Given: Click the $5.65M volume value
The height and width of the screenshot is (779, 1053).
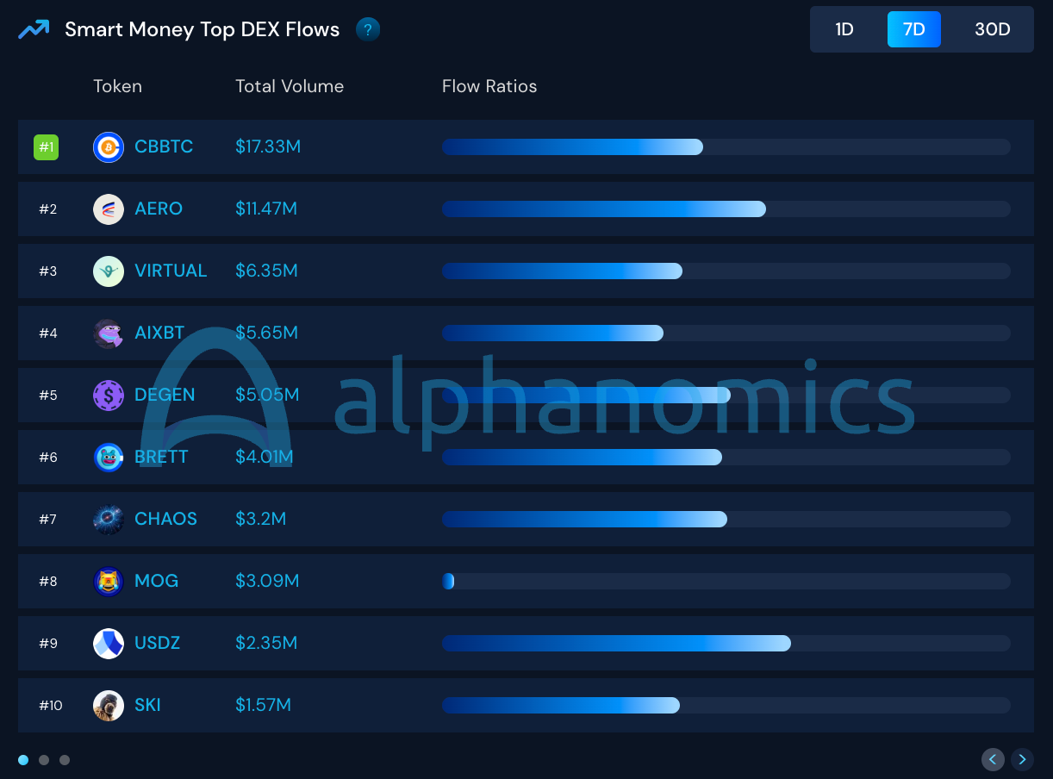Looking at the screenshot, I should [267, 333].
